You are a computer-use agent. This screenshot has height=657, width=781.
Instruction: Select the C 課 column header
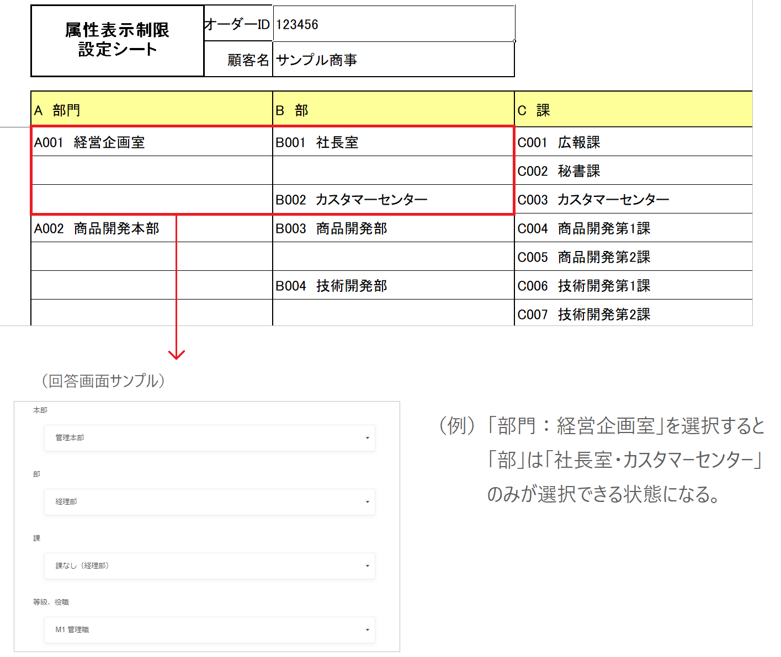tap(633, 110)
